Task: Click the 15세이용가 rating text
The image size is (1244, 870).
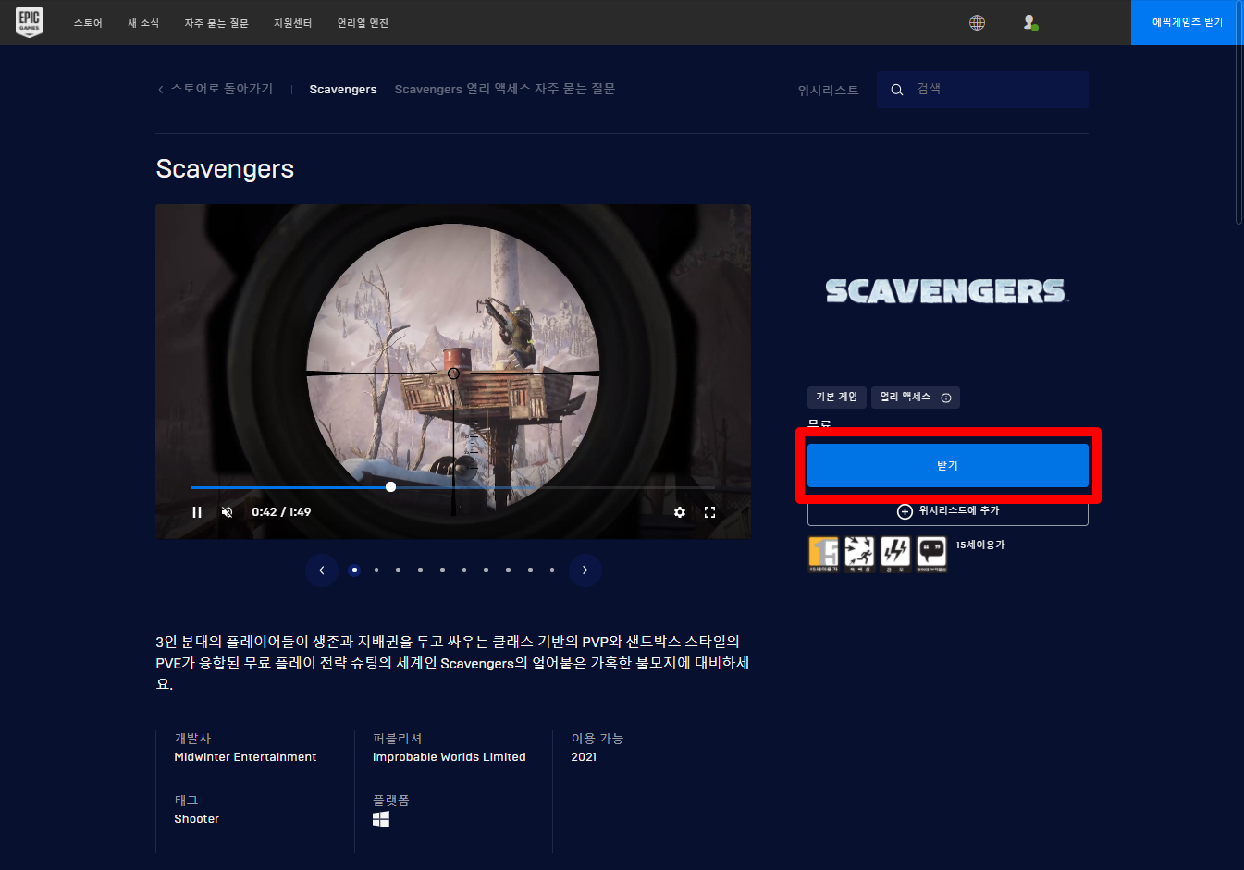Action: point(980,545)
